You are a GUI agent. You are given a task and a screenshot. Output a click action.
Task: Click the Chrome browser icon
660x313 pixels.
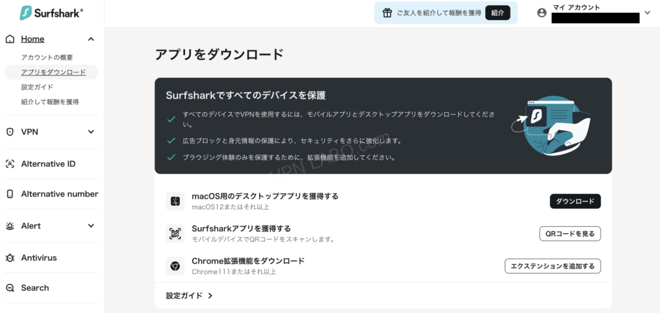175,266
